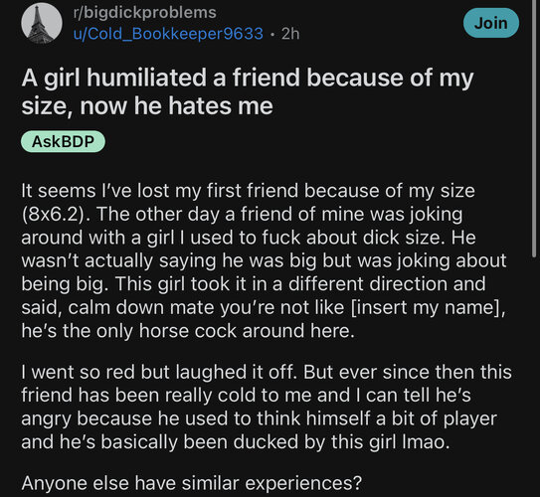View profile of u/Cold_Bookkeeper9633
The height and width of the screenshot is (497, 540).
point(168,34)
